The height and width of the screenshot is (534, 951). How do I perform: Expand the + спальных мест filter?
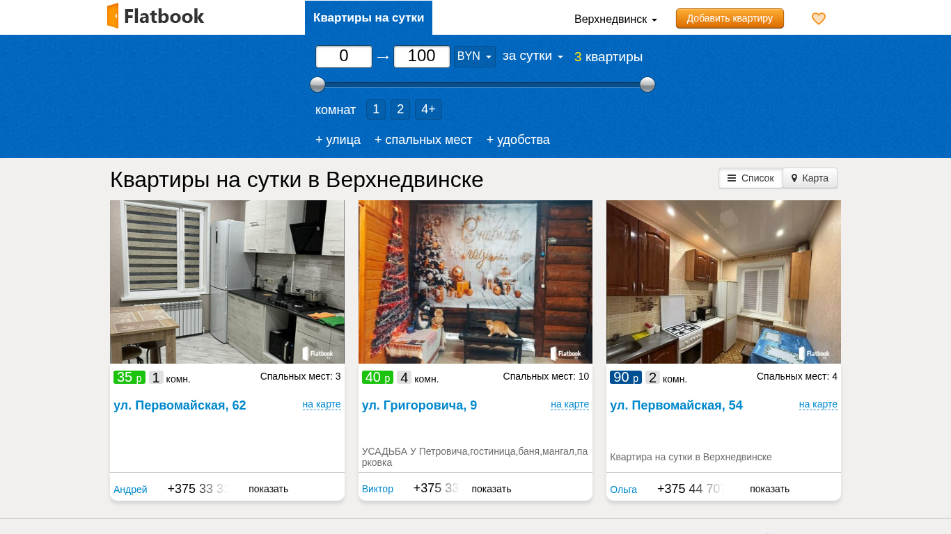click(x=423, y=140)
